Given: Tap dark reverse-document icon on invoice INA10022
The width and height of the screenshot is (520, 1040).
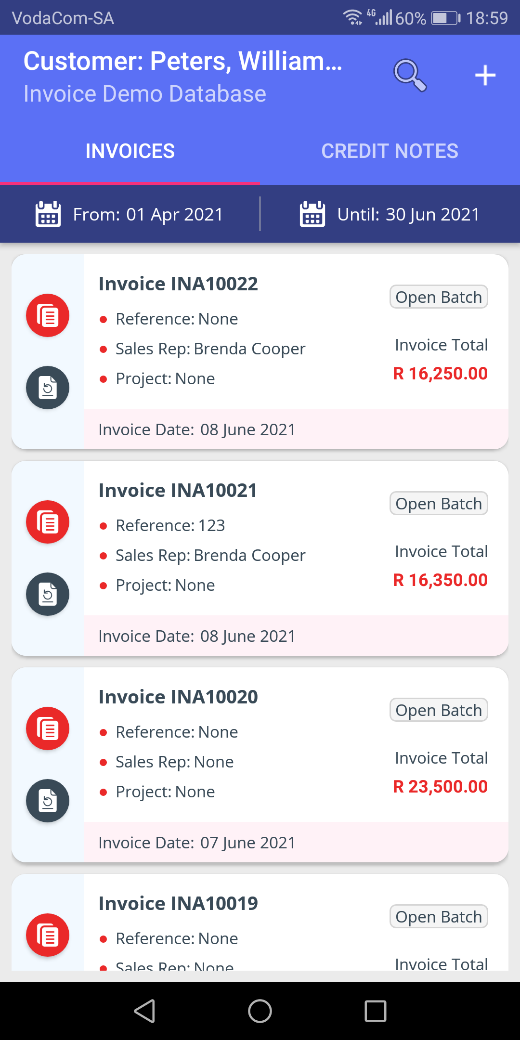Looking at the screenshot, I should pos(48,388).
